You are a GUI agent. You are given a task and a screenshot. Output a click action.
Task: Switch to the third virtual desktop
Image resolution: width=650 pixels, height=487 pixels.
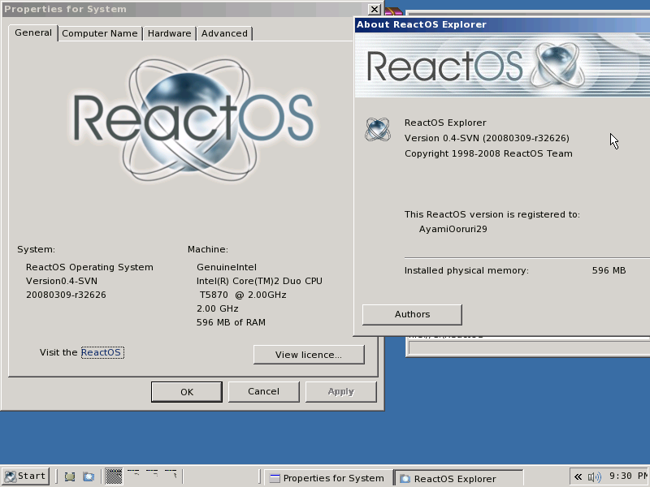[x=152, y=476]
